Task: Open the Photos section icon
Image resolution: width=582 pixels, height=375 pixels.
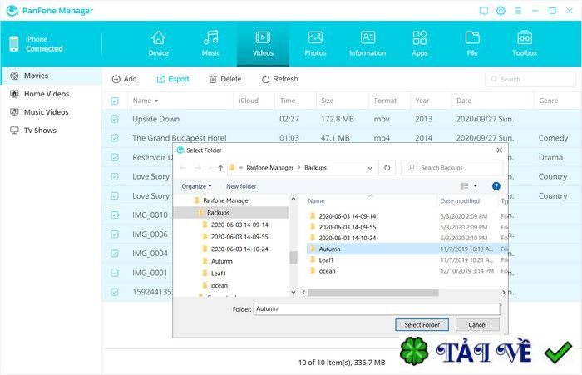Action: pos(315,38)
